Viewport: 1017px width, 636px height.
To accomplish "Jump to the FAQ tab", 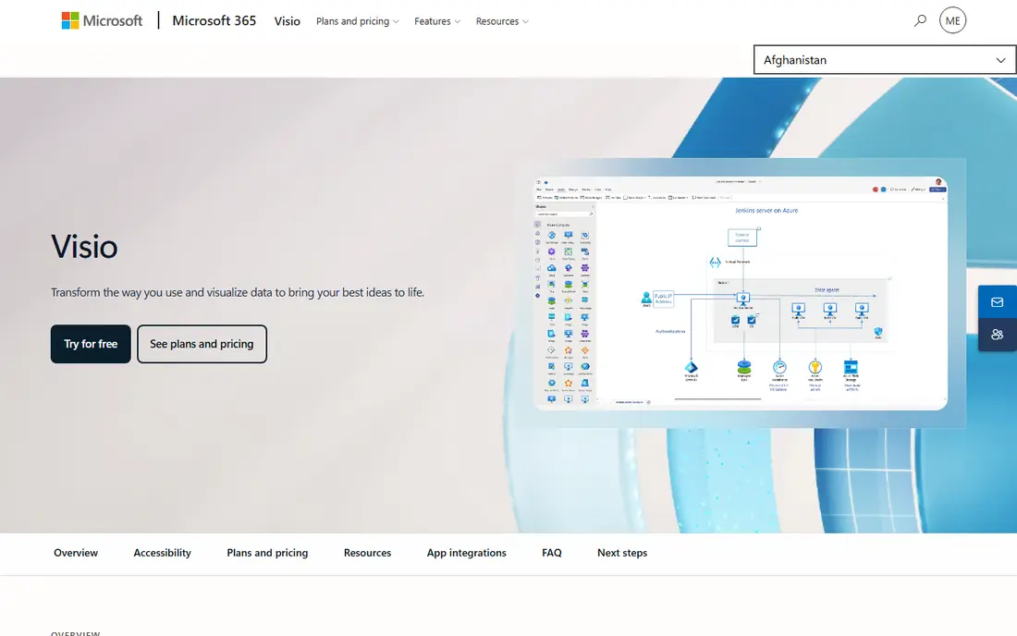I will 552,553.
